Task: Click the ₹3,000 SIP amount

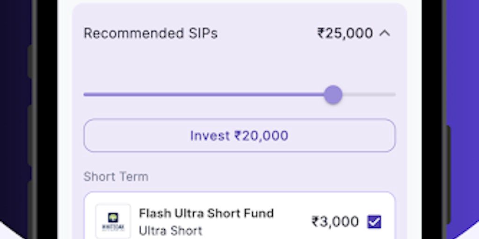Action: 335,222
